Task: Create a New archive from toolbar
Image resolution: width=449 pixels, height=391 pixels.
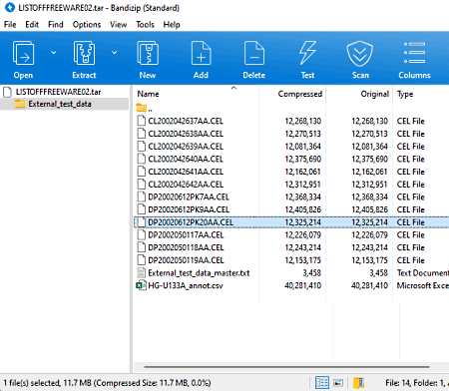Action: tap(148, 53)
